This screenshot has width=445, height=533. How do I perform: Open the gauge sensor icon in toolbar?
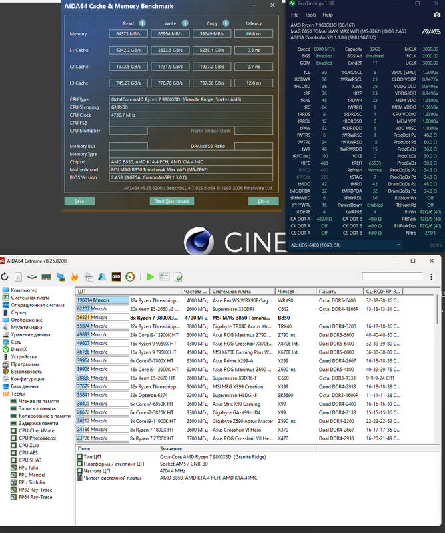(x=130, y=277)
